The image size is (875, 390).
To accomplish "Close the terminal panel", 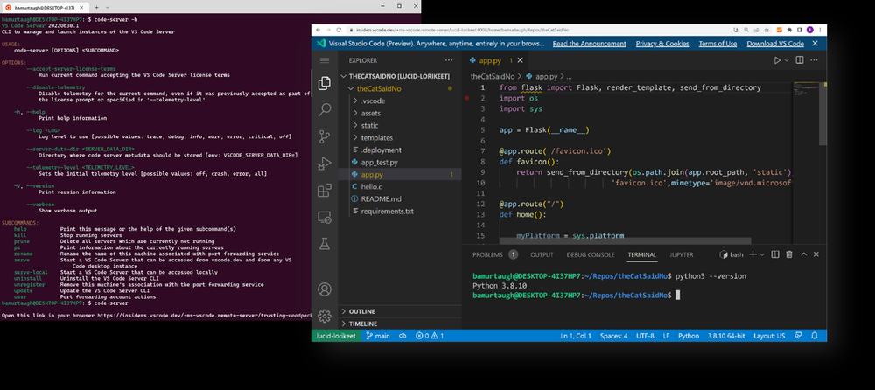I will (815, 254).
